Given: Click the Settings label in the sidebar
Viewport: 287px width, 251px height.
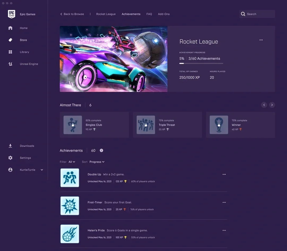Looking at the screenshot, I should click(x=26, y=158).
